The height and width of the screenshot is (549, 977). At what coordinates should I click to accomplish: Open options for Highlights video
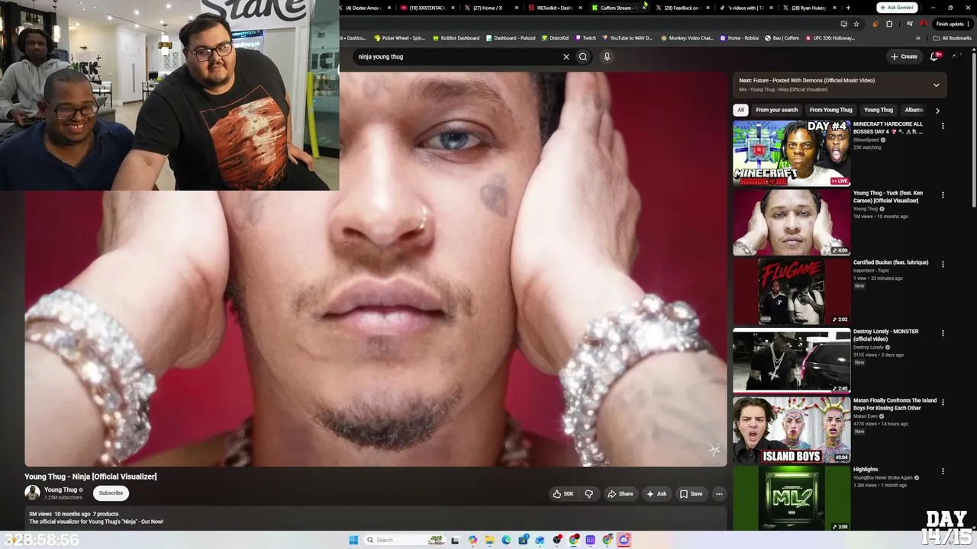943,472
